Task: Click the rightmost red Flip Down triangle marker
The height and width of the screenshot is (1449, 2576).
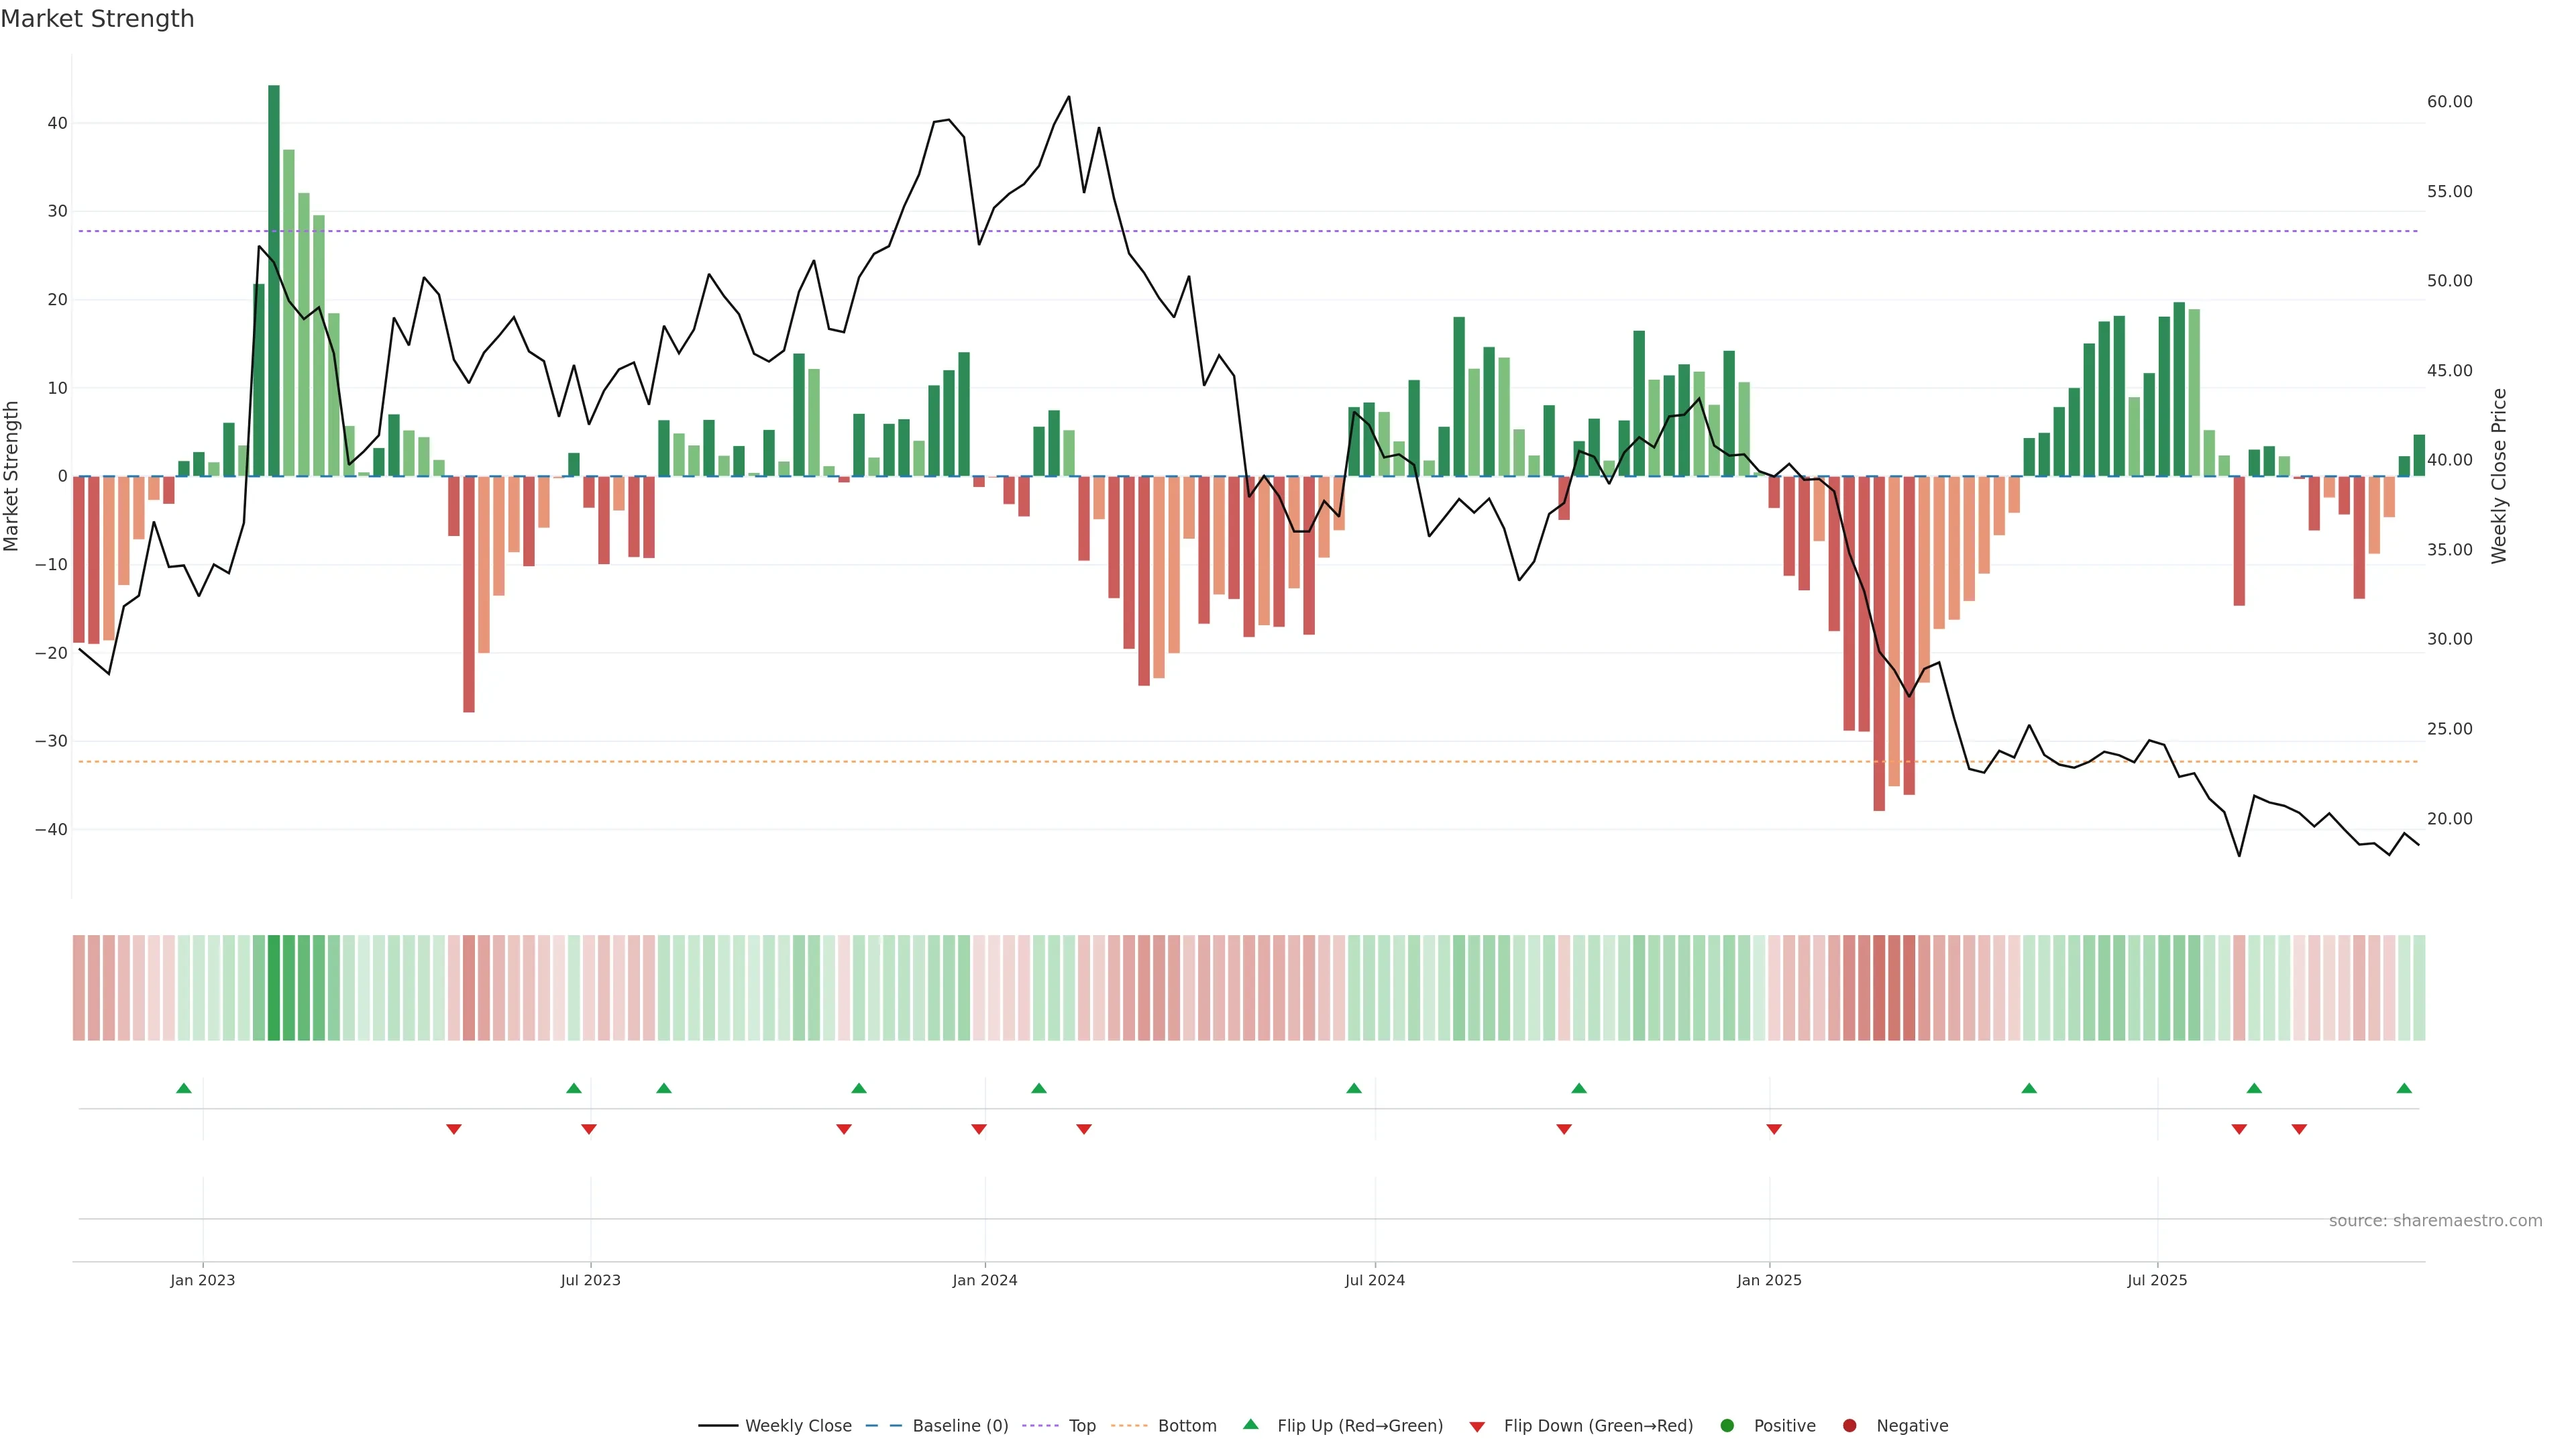Action: tap(2299, 1129)
